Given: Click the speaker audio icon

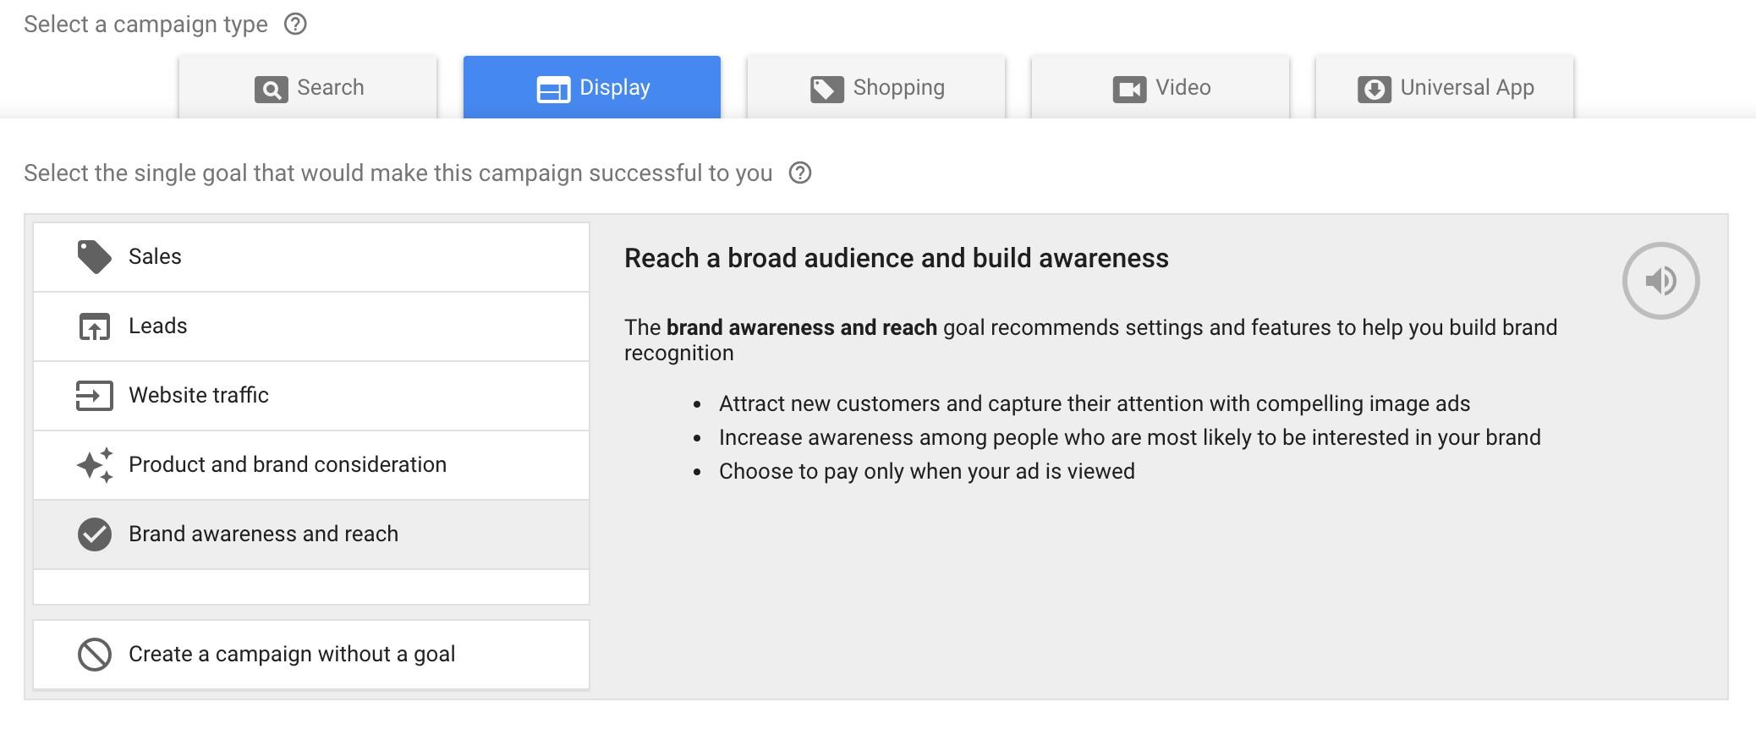Looking at the screenshot, I should (x=1660, y=281).
